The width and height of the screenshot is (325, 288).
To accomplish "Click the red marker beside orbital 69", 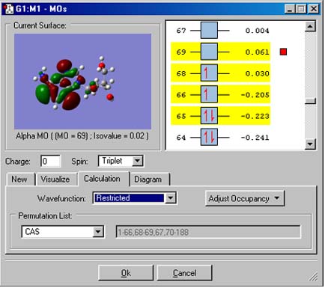I will coord(283,52).
